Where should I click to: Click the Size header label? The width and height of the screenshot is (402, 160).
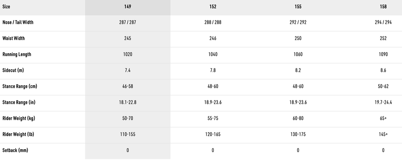pyautogui.click(x=6, y=7)
